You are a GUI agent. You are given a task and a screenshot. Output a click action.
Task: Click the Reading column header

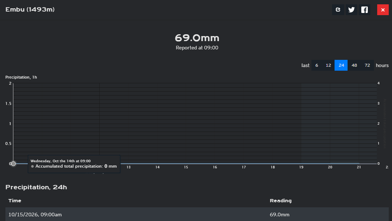pyautogui.click(x=281, y=200)
